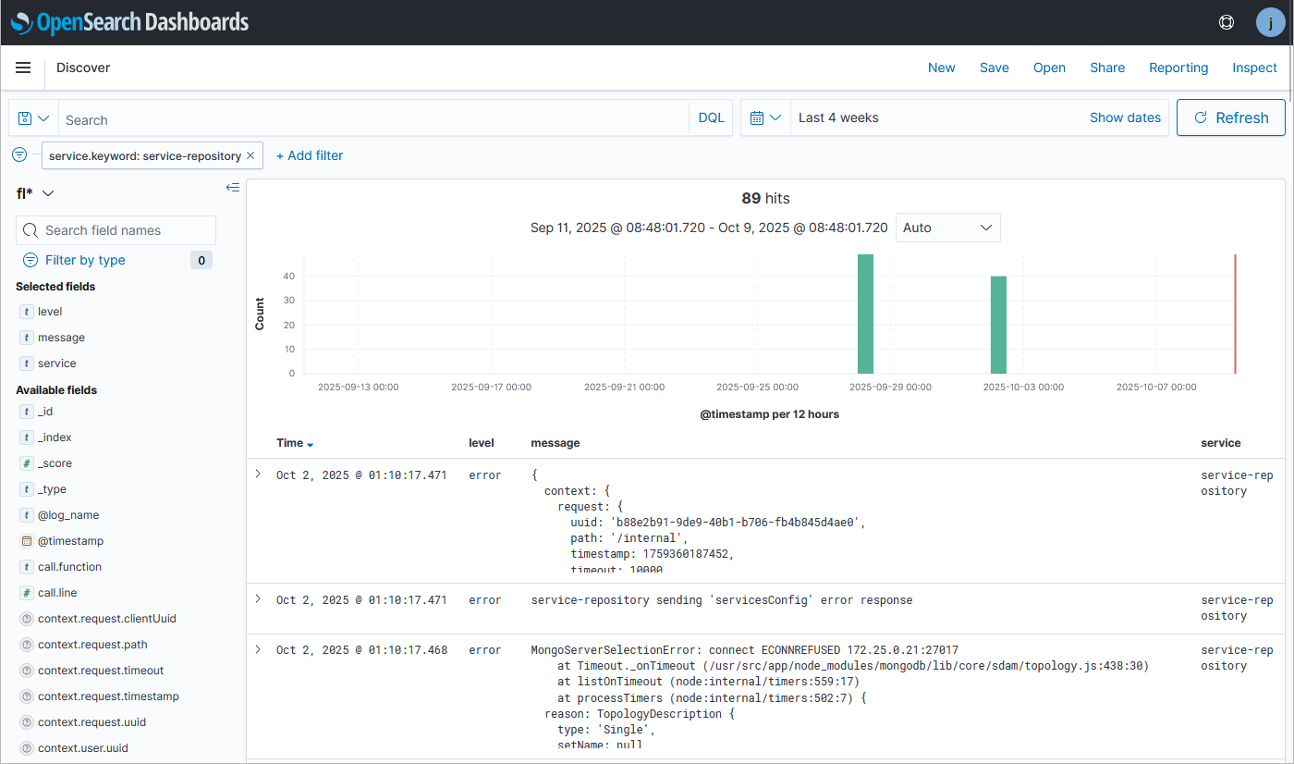Image resolution: width=1294 pixels, height=764 pixels.
Task: Open the fl* index pattern dropdown
Action: click(35, 192)
